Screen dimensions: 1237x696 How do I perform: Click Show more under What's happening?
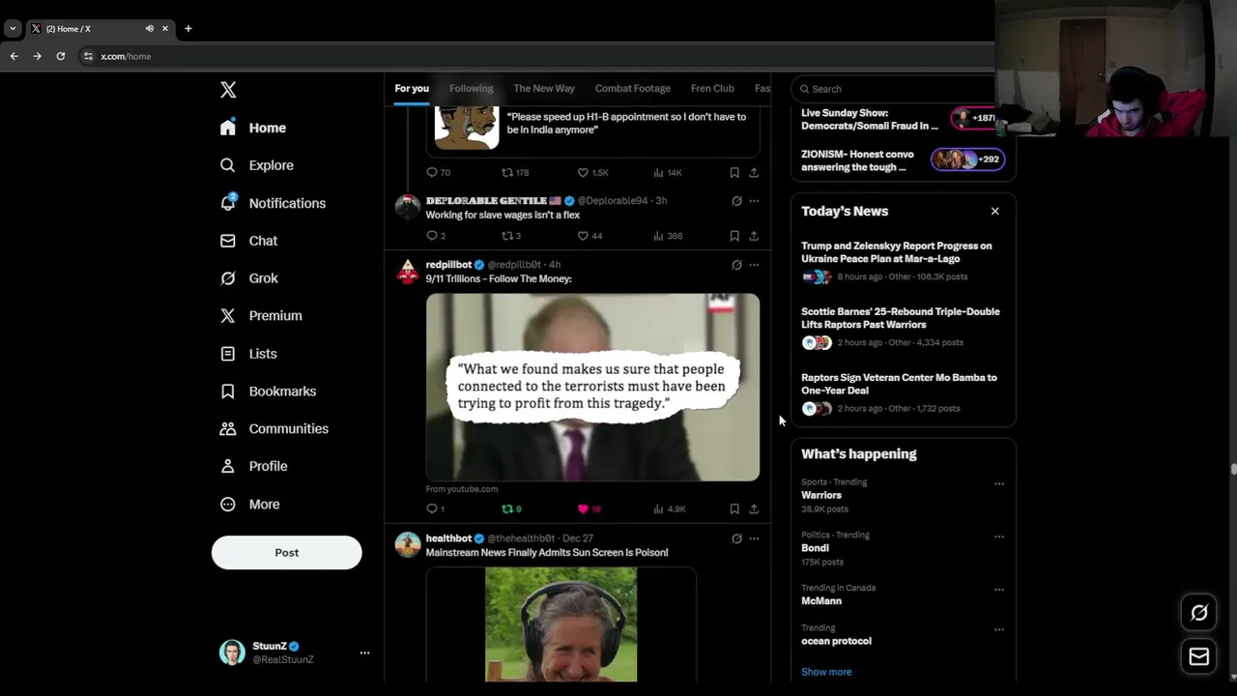coord(826,672)
